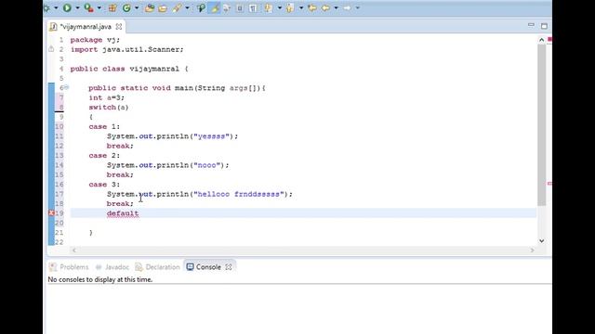Click the editor scroll down arrow

(541, 241)
